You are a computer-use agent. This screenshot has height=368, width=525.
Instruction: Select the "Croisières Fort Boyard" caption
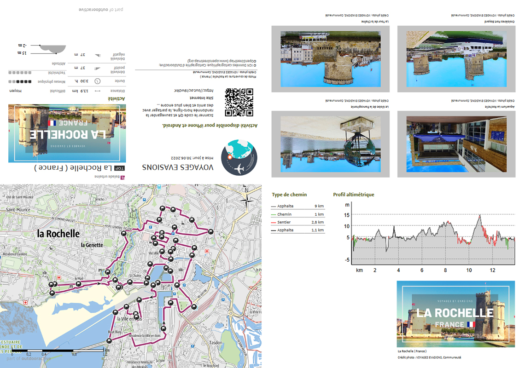[500, 22]
